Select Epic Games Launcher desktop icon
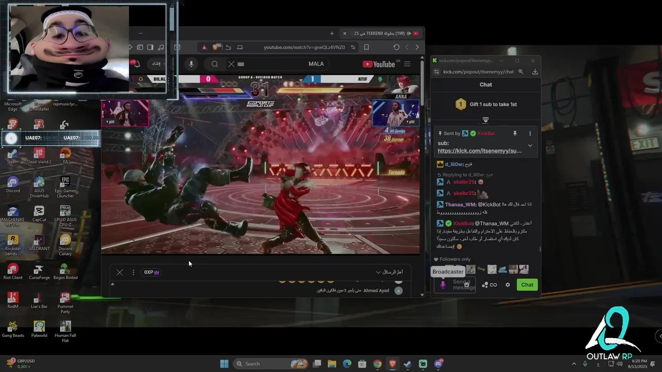The width and height of the screenshot is (662, 372). coord(65,187)
